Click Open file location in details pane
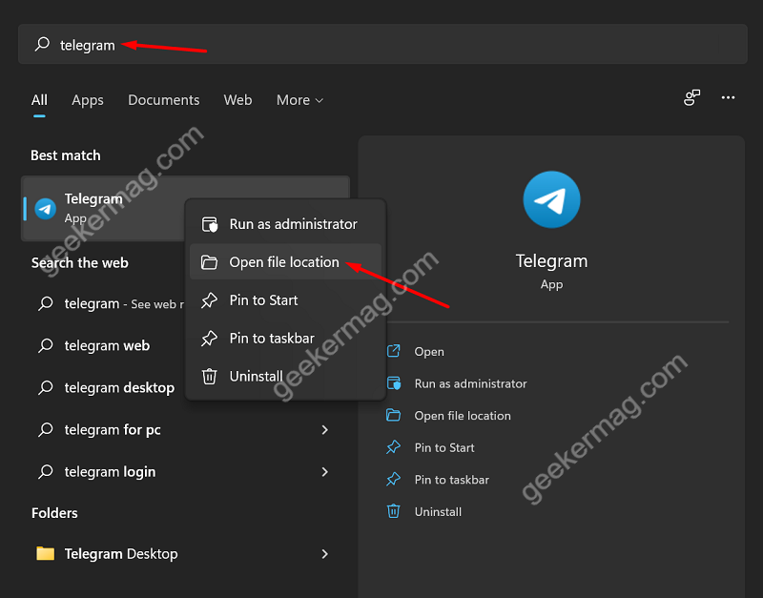763x598 pixels. 463,416
